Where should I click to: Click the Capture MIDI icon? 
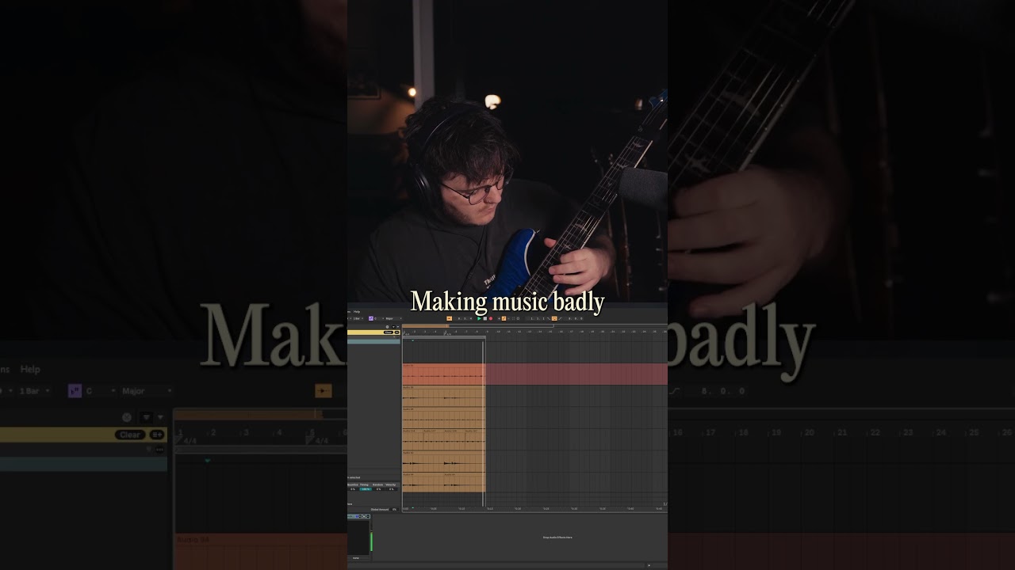[x=513, y=318]
